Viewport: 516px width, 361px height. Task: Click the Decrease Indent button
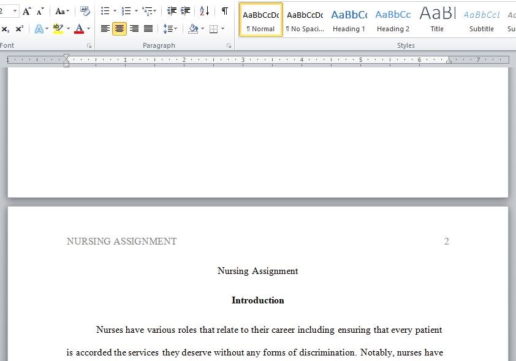[x=172, y=11]
